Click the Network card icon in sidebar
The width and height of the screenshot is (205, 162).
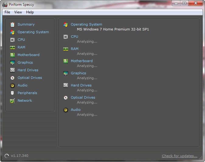pyautogui.click(x=12, y=100)
